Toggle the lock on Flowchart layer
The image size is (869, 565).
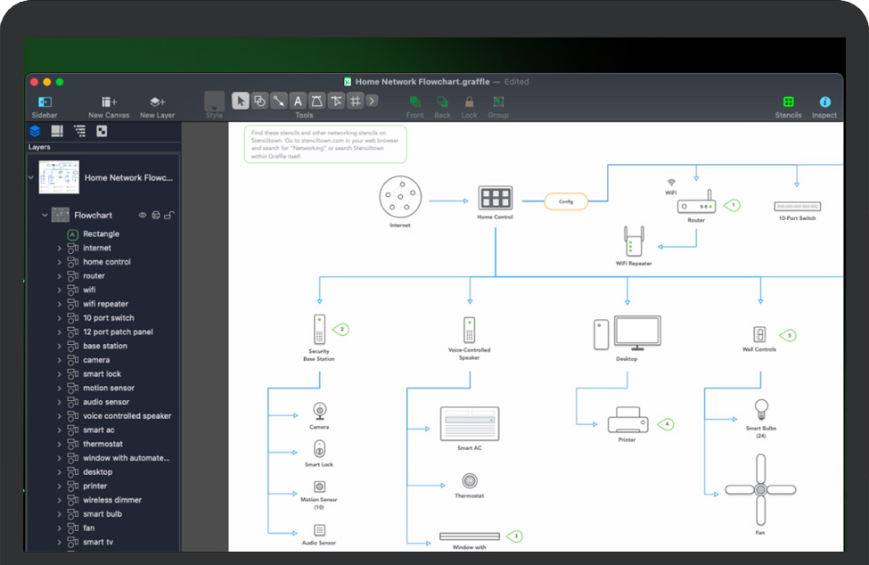point(169,215)
